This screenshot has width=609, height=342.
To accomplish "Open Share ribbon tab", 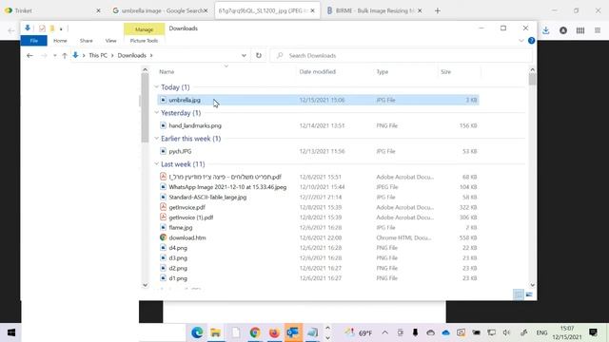I will pyautogui.click(x=87, y=41).
